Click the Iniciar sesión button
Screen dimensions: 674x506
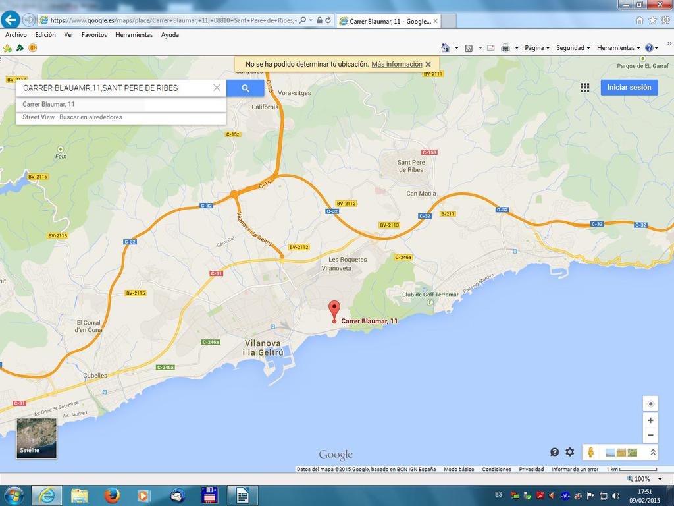(x=629, y=88)
